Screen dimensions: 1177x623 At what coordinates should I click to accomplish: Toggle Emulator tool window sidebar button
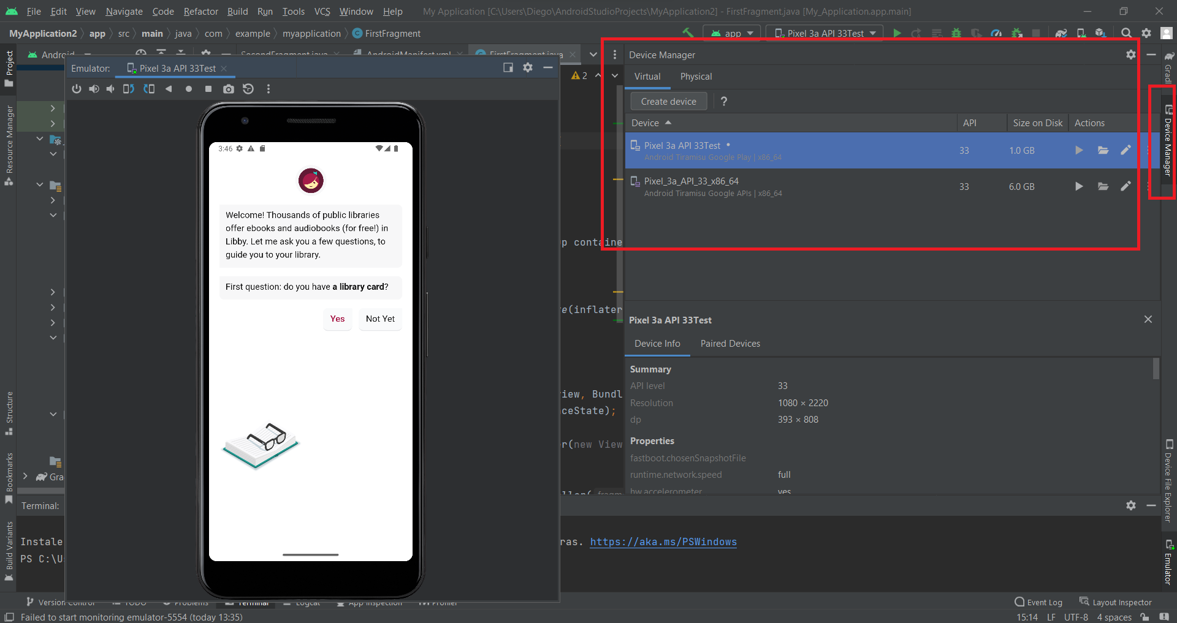click(1168, 562)
